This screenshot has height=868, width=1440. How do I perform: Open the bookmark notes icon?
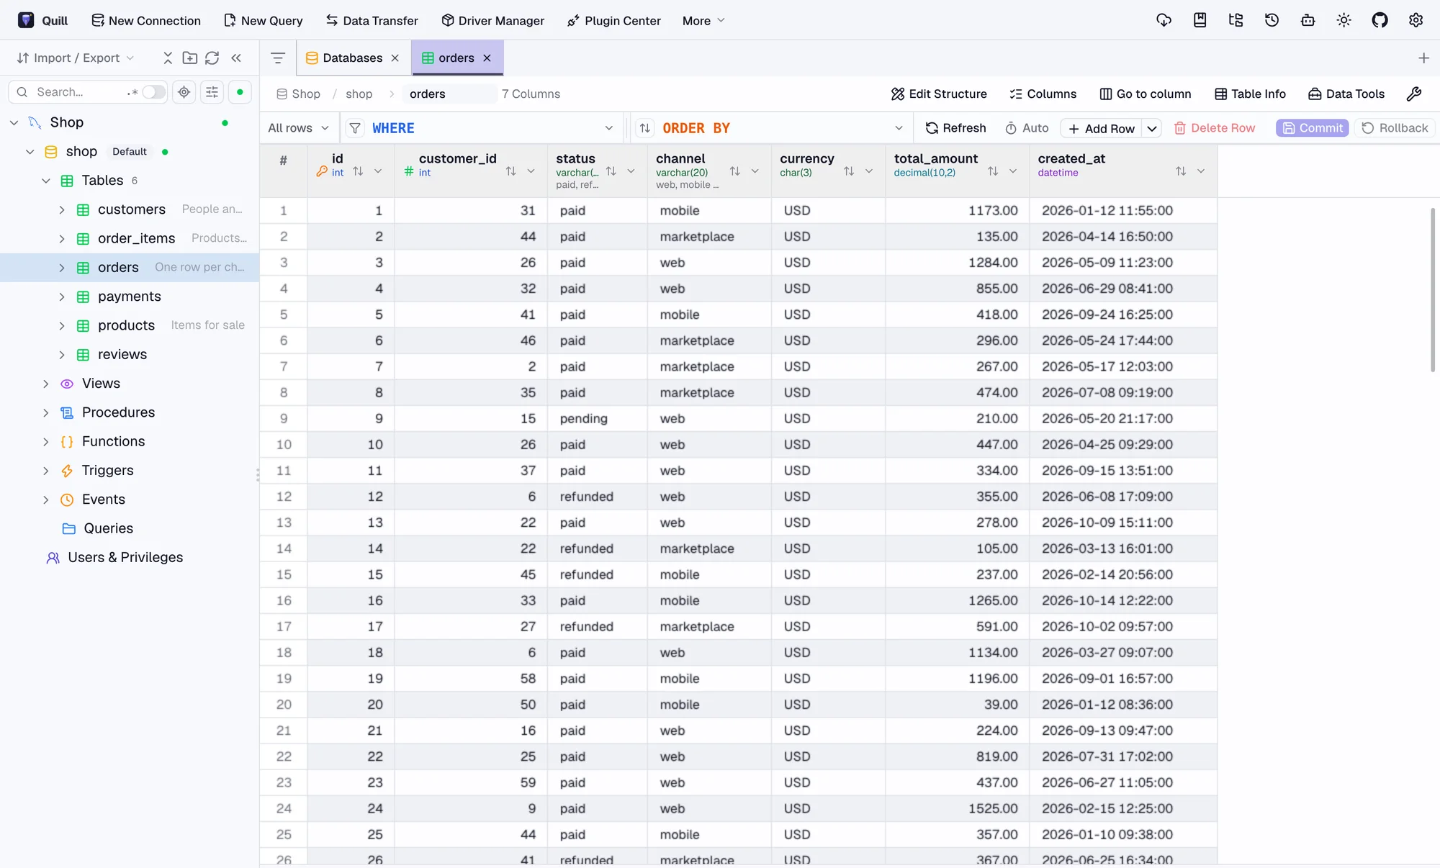[x=1200, y=20]
